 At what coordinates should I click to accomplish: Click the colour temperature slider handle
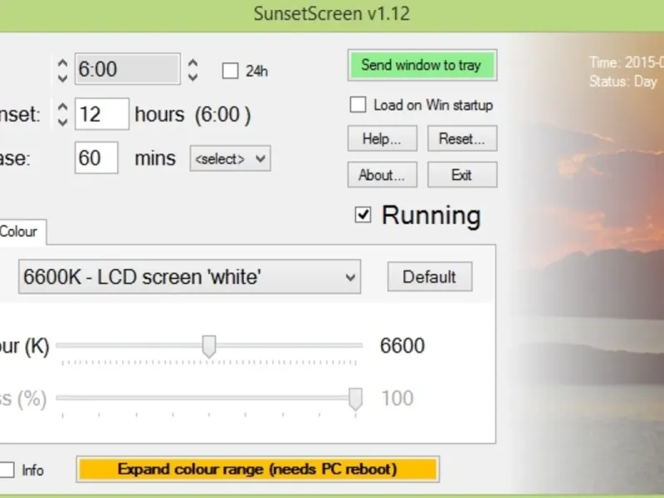[209, 346]
